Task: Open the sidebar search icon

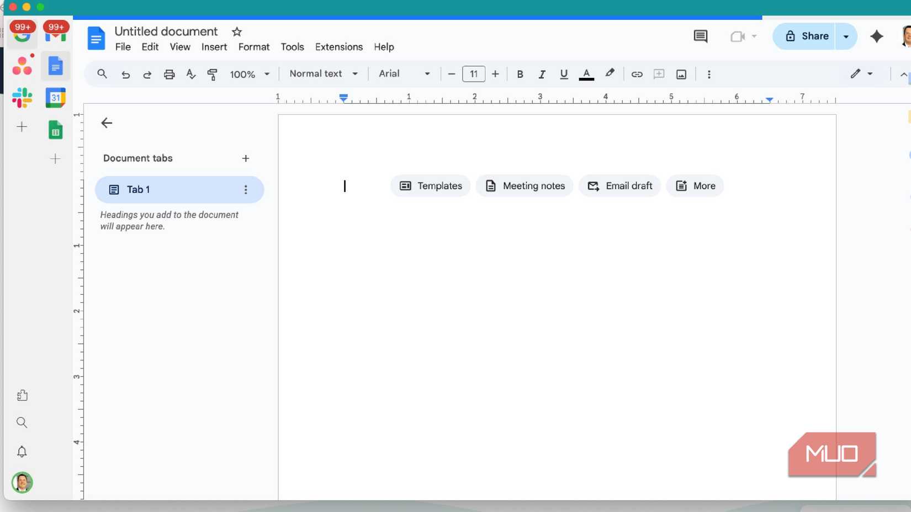Action: [x=22, y=423]
